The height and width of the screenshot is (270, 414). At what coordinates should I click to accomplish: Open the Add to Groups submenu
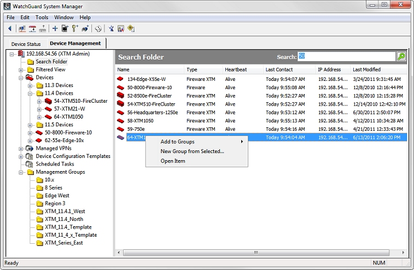tap(197, 142)
